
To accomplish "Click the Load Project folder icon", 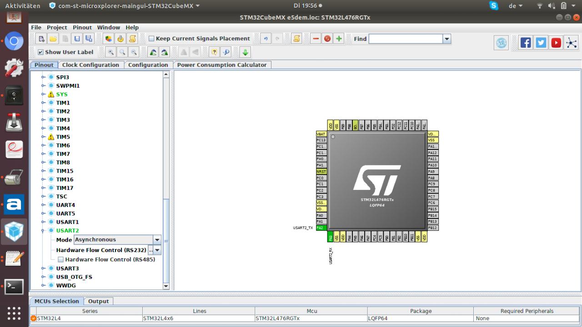I will [53, 39].
